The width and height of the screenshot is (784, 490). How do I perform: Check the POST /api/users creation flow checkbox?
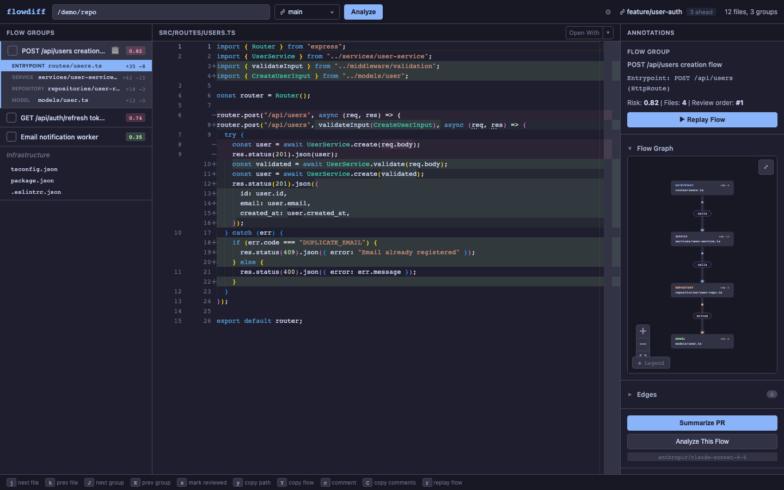13,51
